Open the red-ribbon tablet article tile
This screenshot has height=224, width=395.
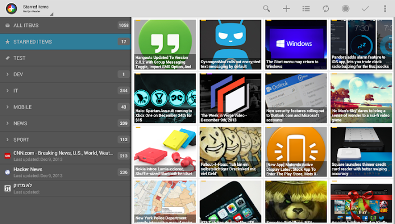pyautogui.click(x=361, y=202)
